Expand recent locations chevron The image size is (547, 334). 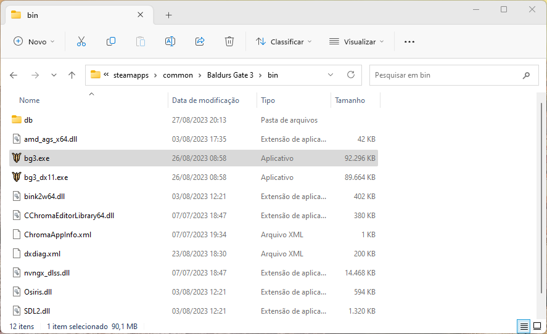pyautogui.click(x=54, y=75)
